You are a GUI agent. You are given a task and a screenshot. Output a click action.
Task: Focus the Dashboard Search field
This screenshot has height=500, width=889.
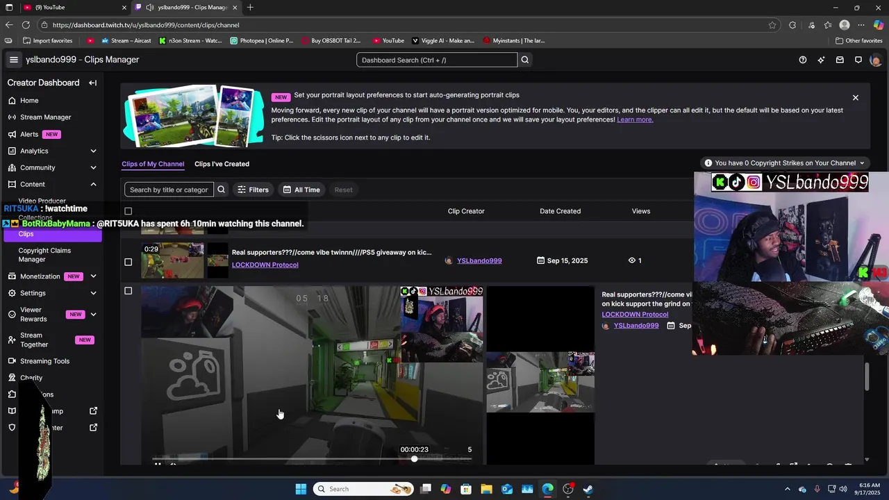[x=437, y=60]
